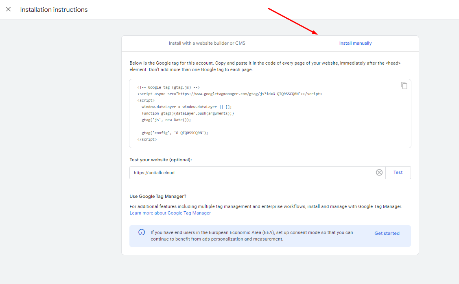Focus the unitalk.cloud URL input field
This screenshot has width=459, height=284.
click(252, 173)
